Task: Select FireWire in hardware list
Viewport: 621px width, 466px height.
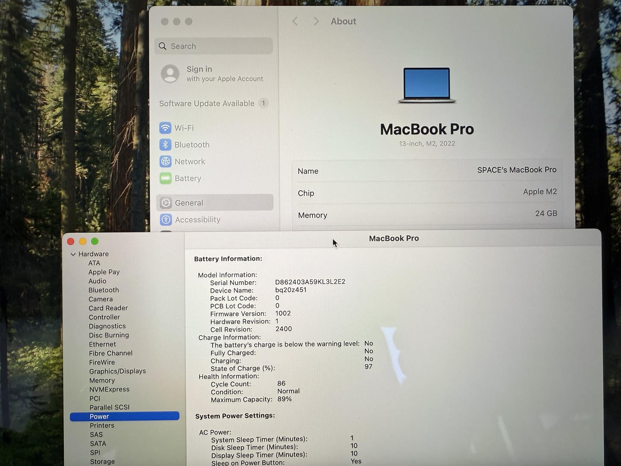Action: (102, 362)
